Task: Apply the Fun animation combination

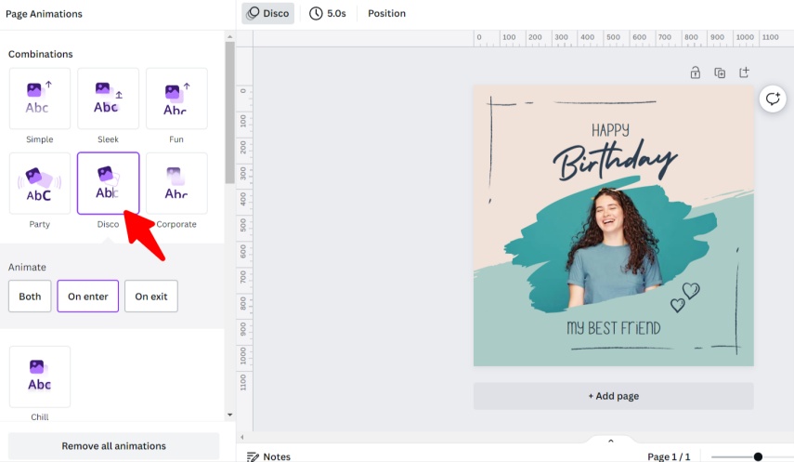Action: coord(176,98)
